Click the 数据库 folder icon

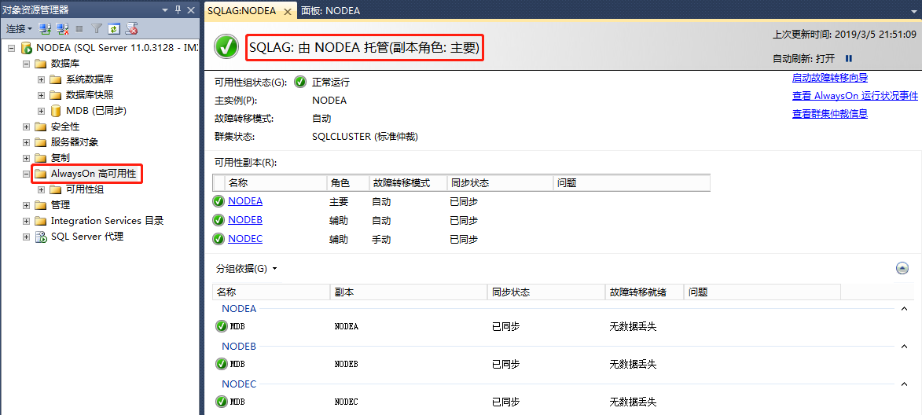coord(40,64)
